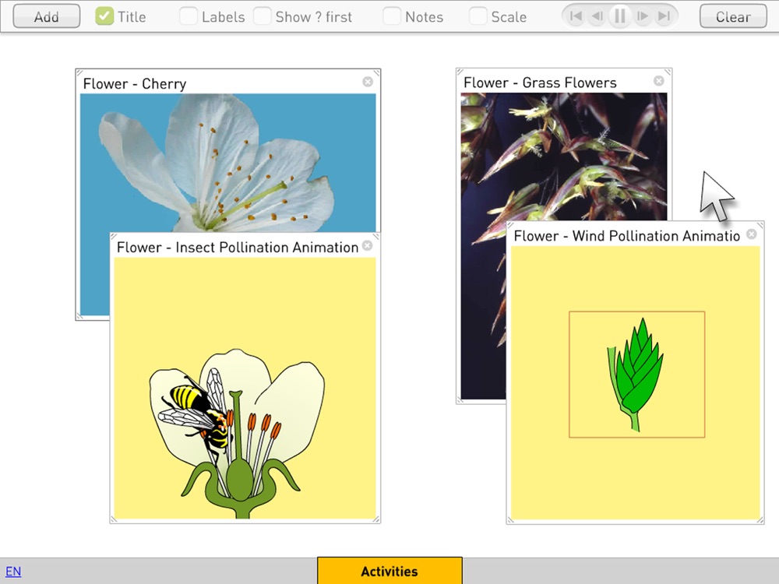
Task: Click the EN language link
Action: [13, 571]
